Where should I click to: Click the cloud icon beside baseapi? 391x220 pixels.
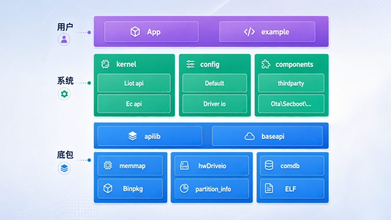pos(249,136)
